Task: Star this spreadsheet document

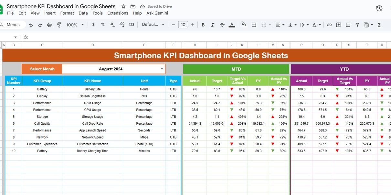Action: click(x=123, y=6)
